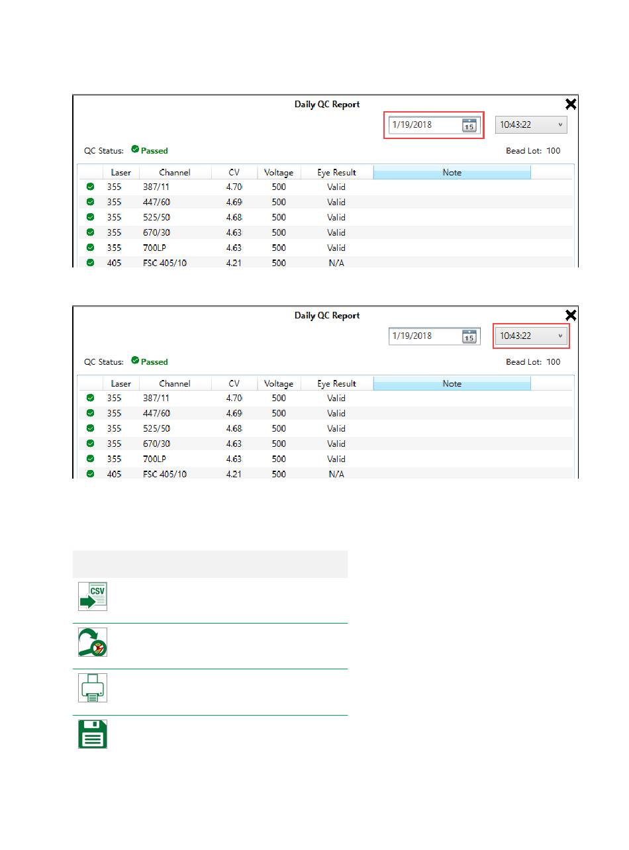Open the calendar picker in the upper QC report
629x850 pixels.
point(469,125)
